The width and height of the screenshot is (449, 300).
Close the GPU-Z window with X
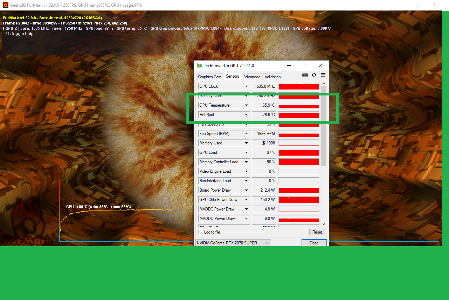tap(321, 65)
